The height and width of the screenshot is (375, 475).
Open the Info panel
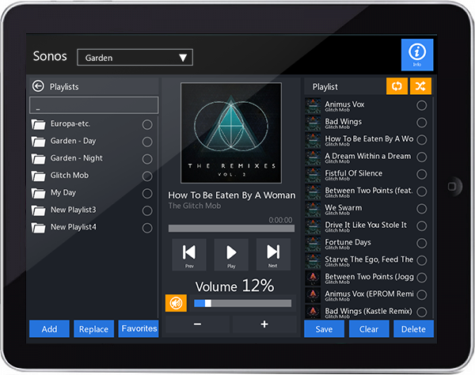point(417,55)
